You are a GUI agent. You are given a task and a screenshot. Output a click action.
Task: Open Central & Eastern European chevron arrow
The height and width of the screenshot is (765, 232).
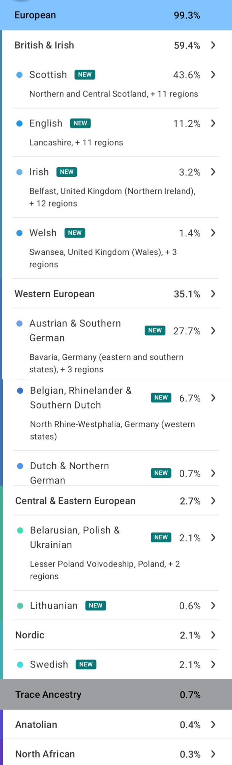click(x=213, y=501)
